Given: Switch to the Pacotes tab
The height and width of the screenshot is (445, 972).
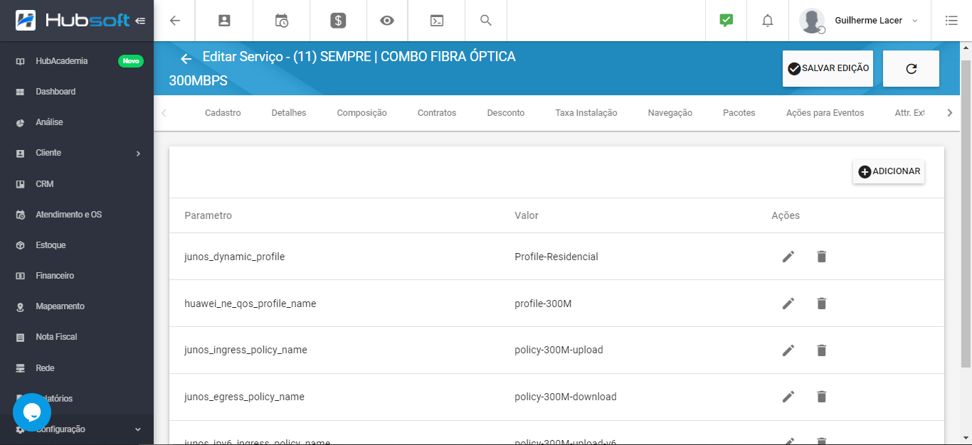Looking at the screenshot, I should (739, 113).
